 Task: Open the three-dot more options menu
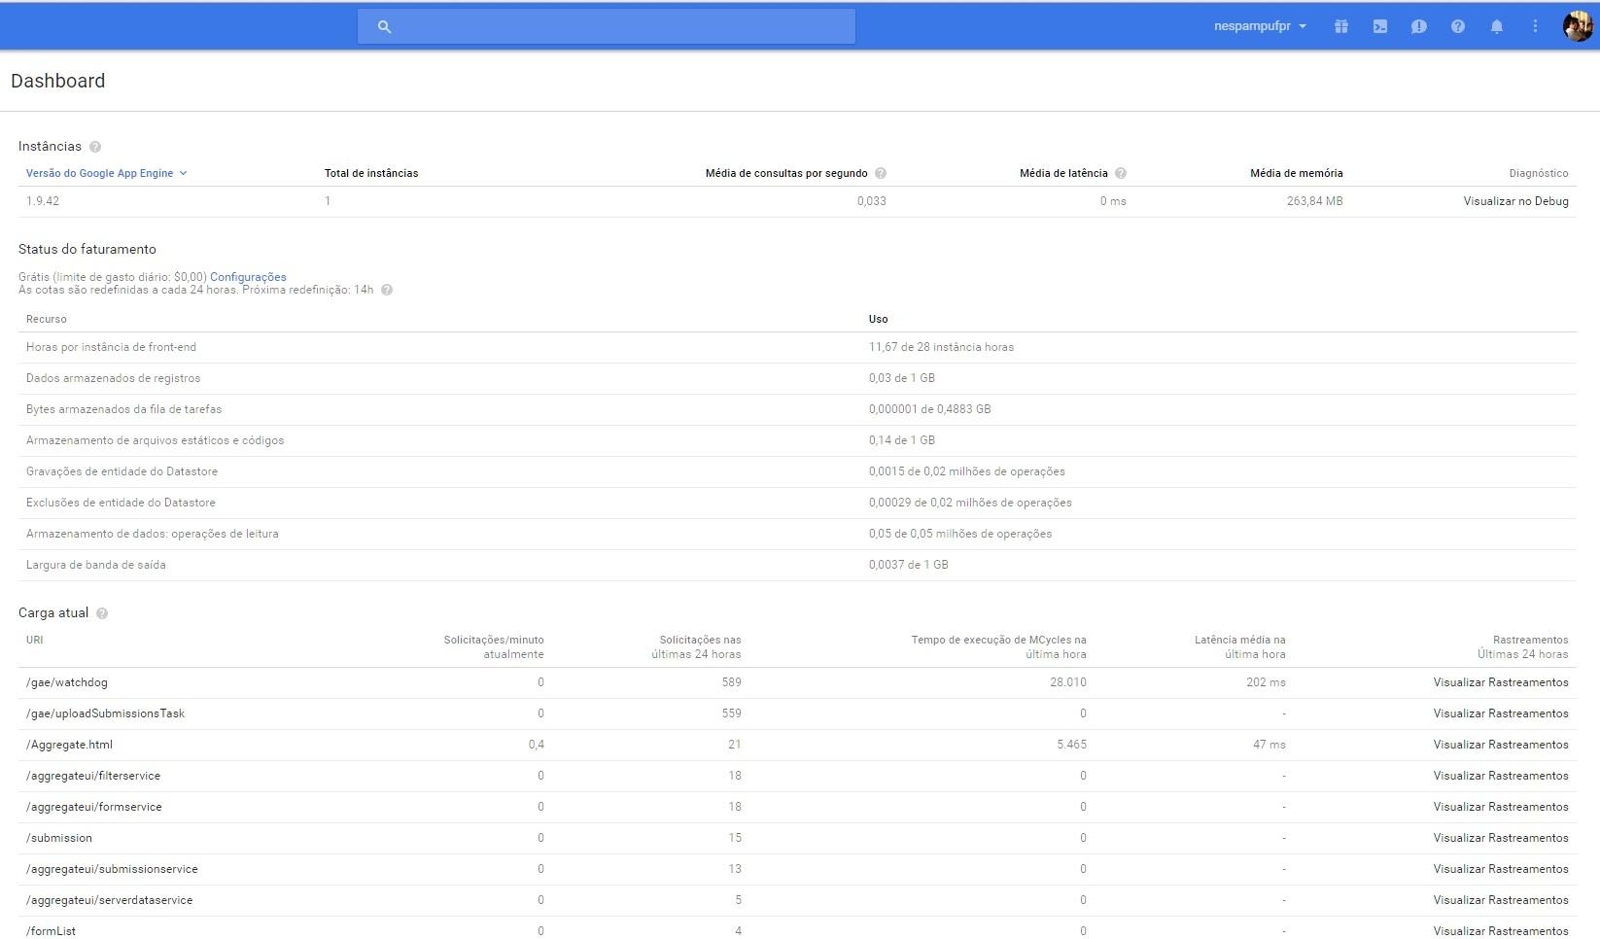point(1535,26)
